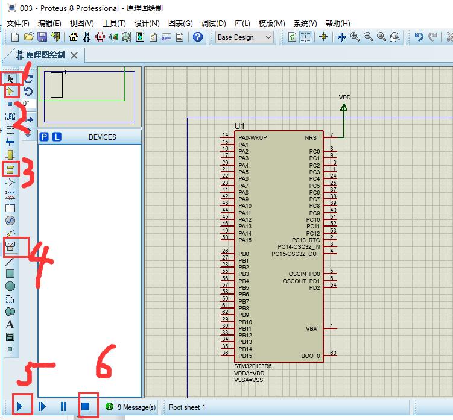Image resolution: width=453 pixels, height=420 pixels.
Task: Open the PCB Layout chip icon
Action: click(x=100, y=37)
